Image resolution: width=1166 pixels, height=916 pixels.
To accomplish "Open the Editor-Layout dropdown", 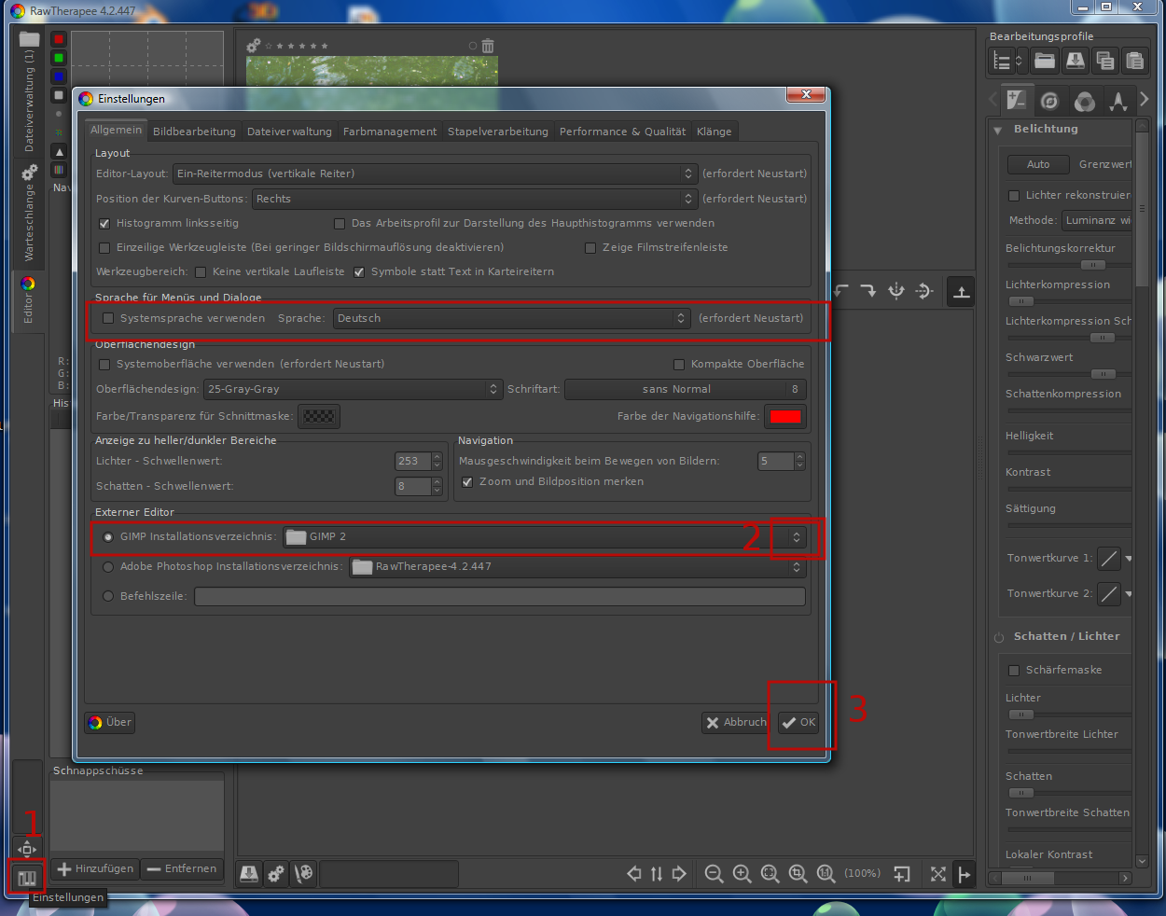I will 435,173.
